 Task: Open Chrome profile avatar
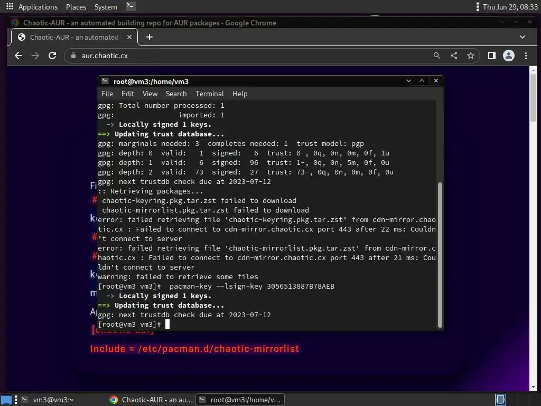click(509, 56)
